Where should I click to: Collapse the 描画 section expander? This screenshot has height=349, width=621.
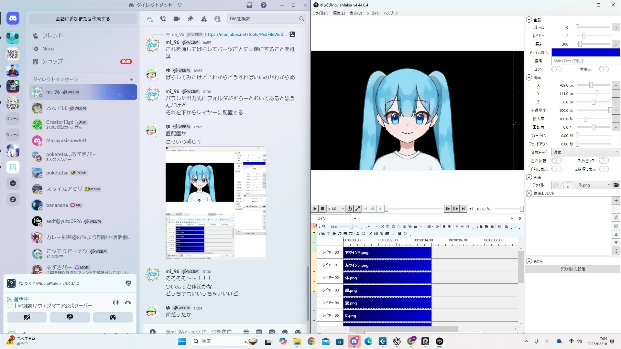pos(529,78)
